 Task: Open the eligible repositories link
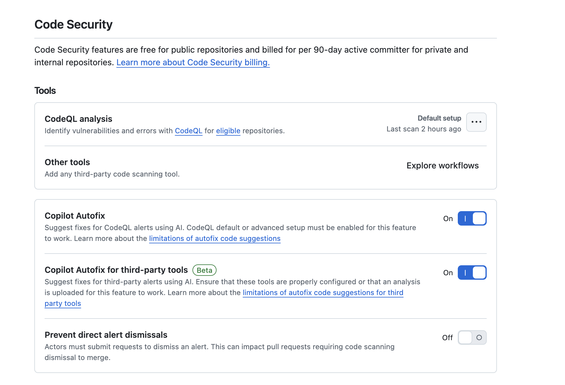pos(228,131)
